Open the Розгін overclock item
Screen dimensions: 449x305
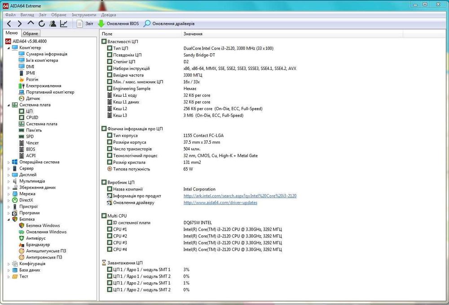[x=32, y=79]
